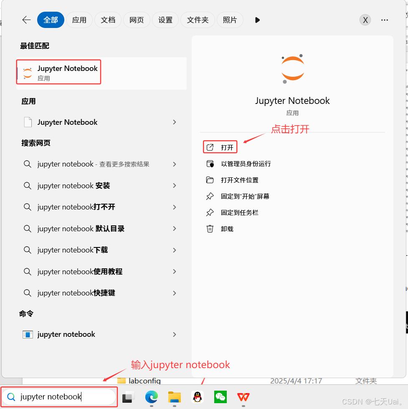Choose 打开文件位置
The height and width of the screenshot is (409, 408).
click(x=232, y=180)
